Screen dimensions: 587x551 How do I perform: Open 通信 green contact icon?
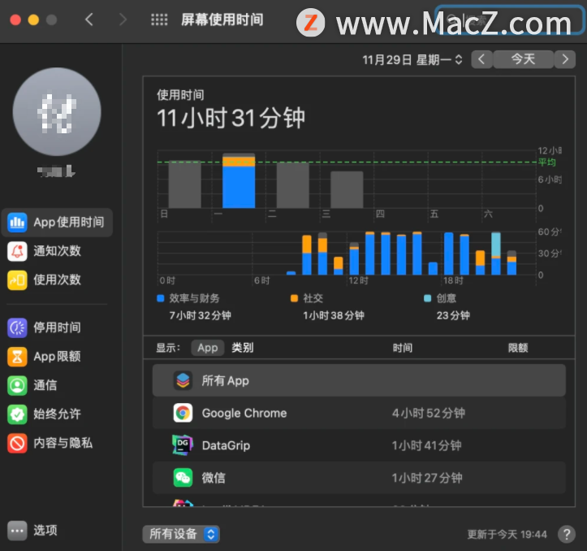[17, 385]
